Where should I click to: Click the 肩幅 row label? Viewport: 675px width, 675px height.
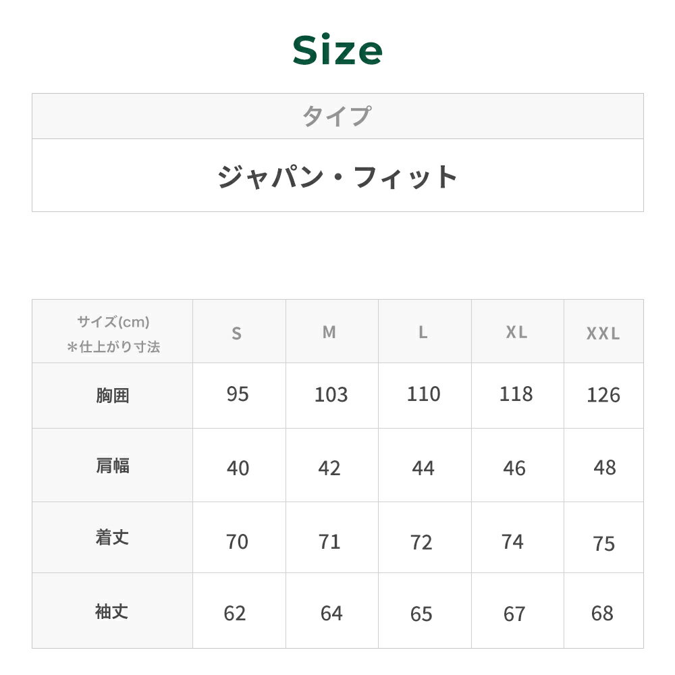click(x=112, y=466)
